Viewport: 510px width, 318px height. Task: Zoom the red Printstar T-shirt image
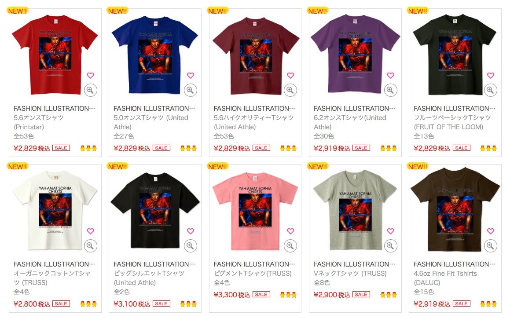[x=90, y=90]
